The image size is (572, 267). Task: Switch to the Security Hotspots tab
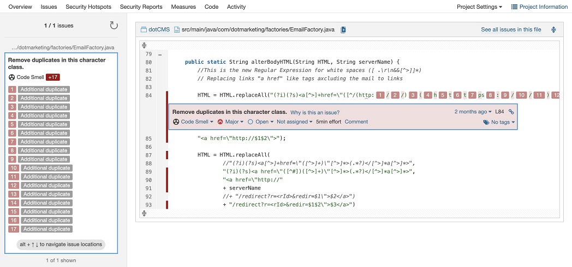tap(88, 7)
